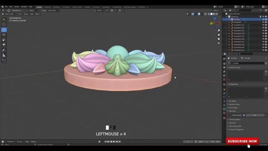Image resolution: width=268 pixels, height=151 pixels.
Task: Pick the Scale tool
Action: point(4,39)
